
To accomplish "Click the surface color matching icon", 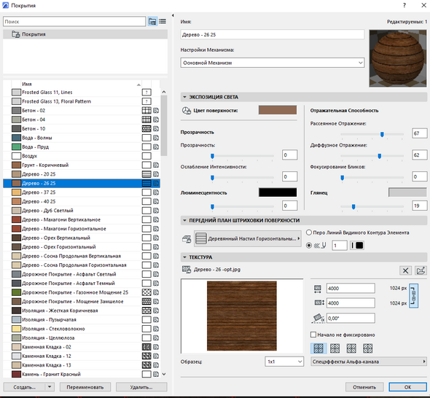I will (x=187, y=111).
